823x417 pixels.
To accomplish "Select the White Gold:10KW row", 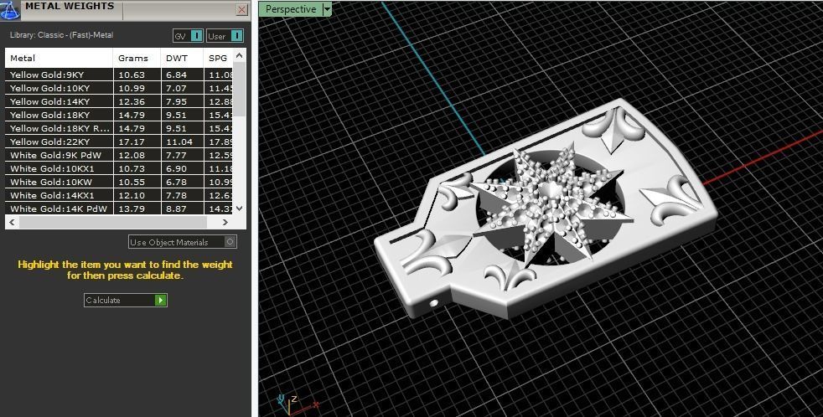I will tap(119, 182).
